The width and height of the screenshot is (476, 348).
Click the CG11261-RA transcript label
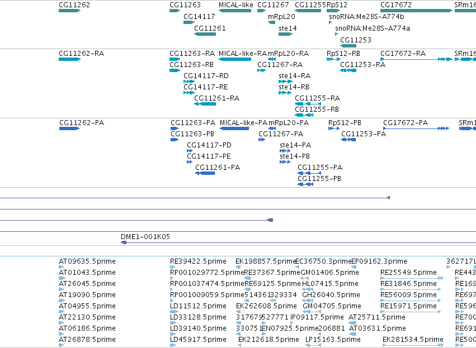coord(217,98)
